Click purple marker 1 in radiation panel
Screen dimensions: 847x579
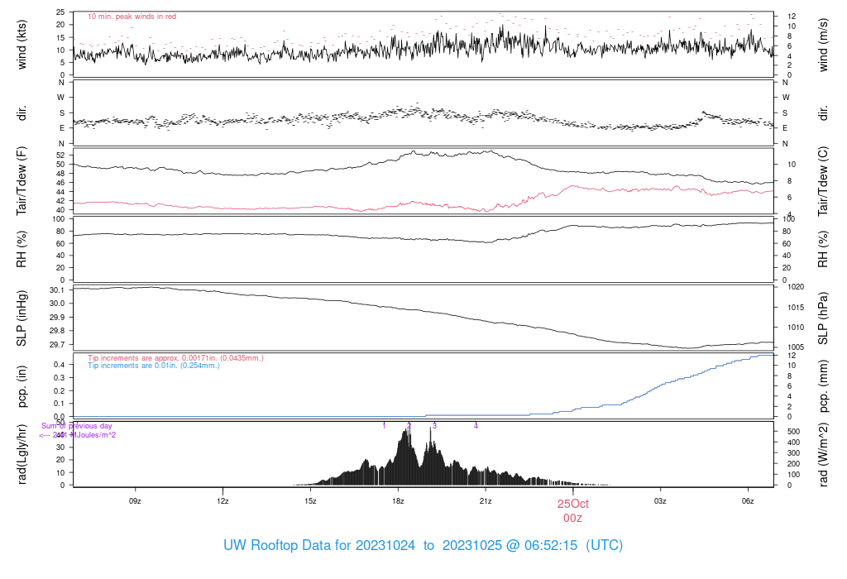384,426
